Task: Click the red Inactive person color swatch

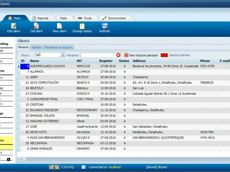Action: (x=164, y=55)
